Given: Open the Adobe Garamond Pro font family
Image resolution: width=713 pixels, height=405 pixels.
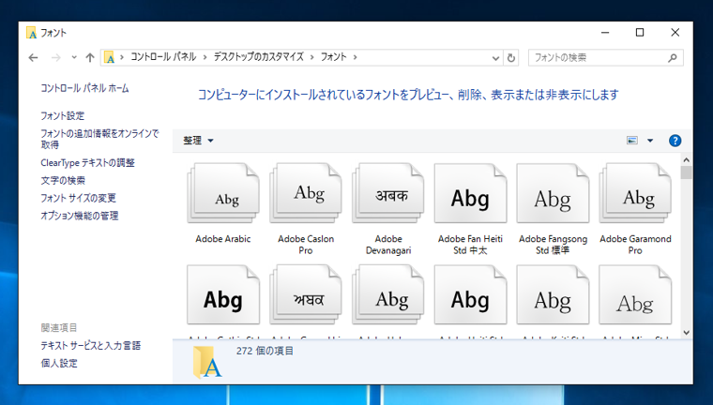Looking at the screenshot, I should point(635,194).
